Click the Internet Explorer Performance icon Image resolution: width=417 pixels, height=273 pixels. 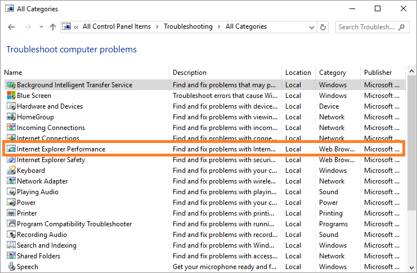(11, 149)
